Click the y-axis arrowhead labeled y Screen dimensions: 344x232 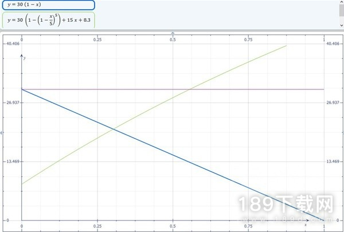(22, 57)
